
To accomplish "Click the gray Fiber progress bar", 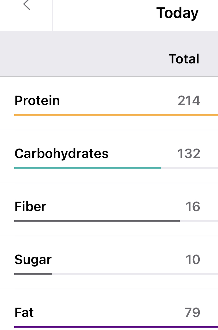I will coord(97,221).
